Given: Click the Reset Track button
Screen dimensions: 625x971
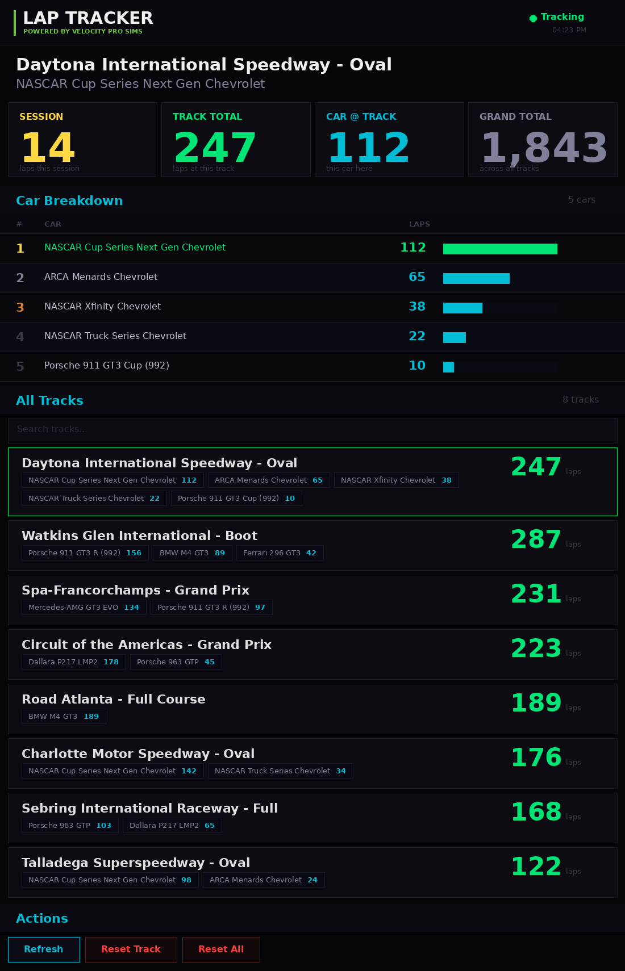Looking at the screenshot, I should 131,949.
